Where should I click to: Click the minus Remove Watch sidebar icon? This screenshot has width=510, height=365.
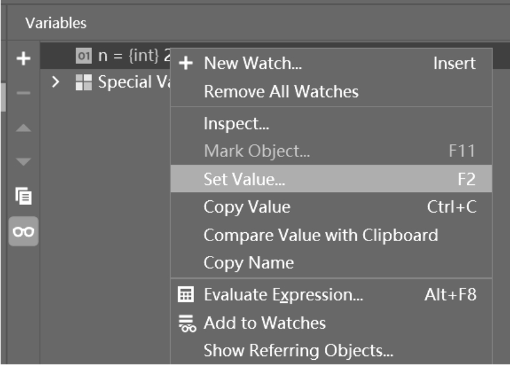[24, 94]
